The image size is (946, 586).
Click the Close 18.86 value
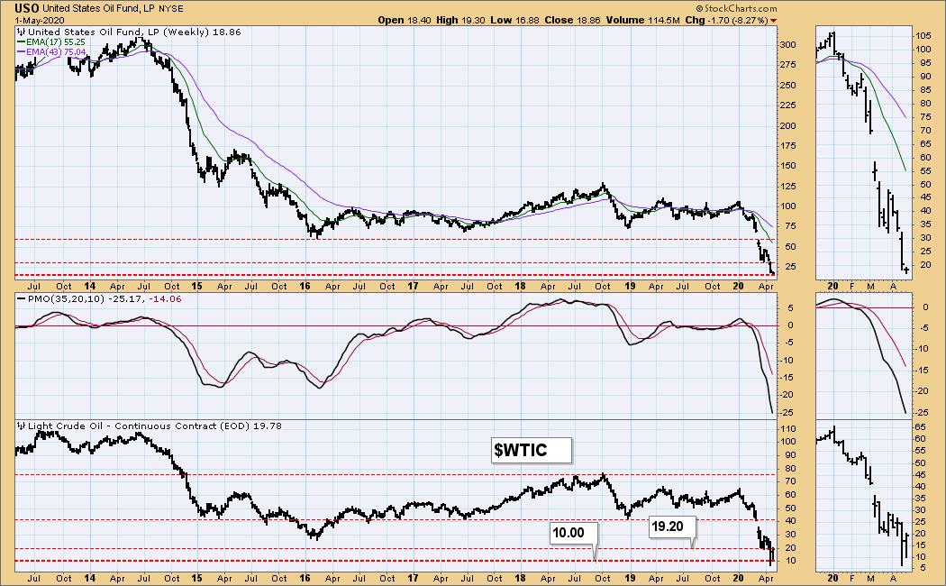pos(572,20)
